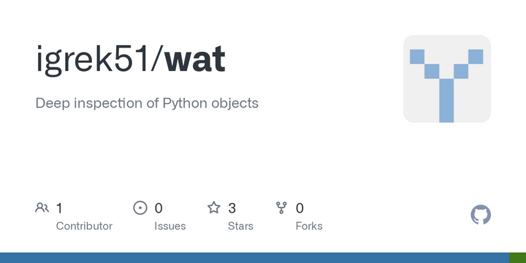Screen dimensions: 526x263
Task: Click the Issues label
Action: pos(170,226)
